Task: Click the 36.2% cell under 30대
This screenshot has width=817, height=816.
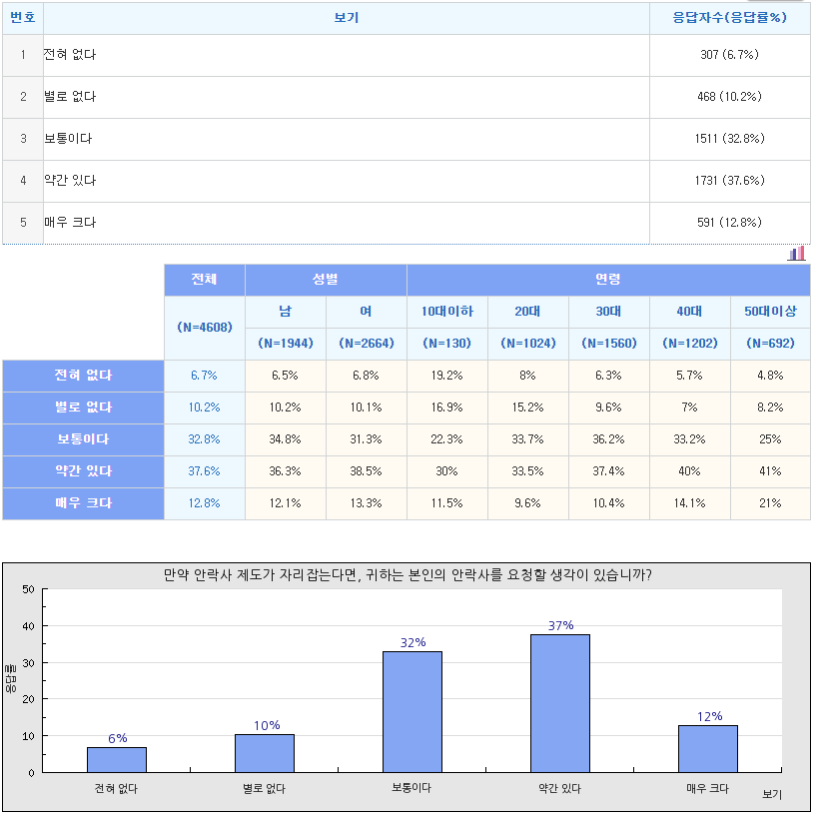Action: pos(608,439)
